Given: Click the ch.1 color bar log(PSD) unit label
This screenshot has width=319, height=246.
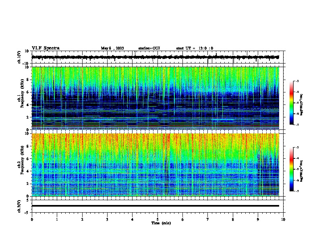Looking at the screenshot, I should click(x=301, y=105).
